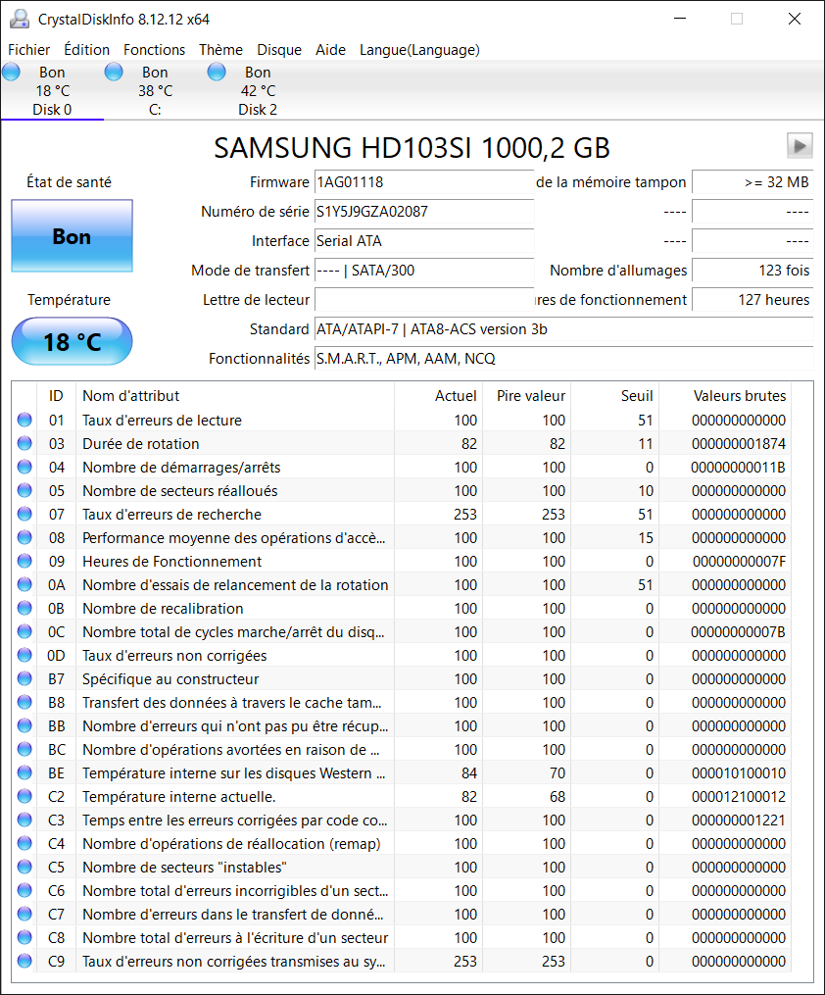Click the next disk arrow button

(x=800, y=146)
